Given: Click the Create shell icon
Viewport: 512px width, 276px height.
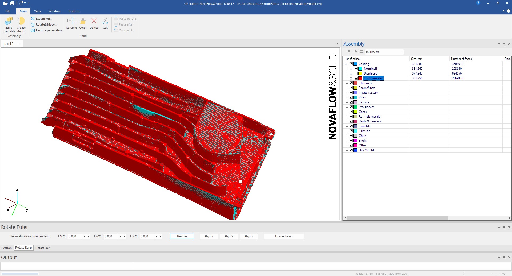Looking at the screenshot, I should click(21, 21).
